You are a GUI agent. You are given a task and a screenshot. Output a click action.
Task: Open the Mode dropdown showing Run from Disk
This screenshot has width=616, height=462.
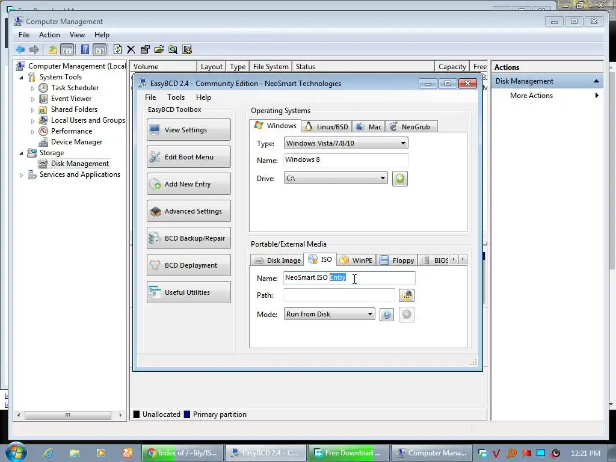pos(329,314)
